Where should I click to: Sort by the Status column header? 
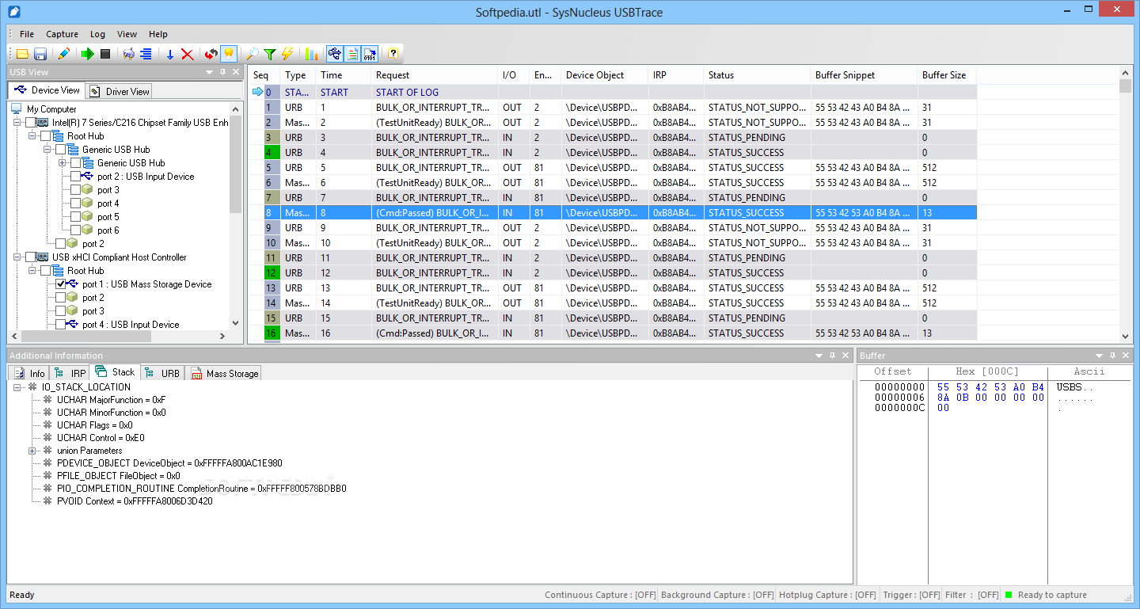tap(757, 75)
